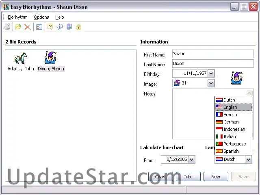Choose Spanish in the language list
The height and width of the screenshot is (195, 260).
point(233,151)
